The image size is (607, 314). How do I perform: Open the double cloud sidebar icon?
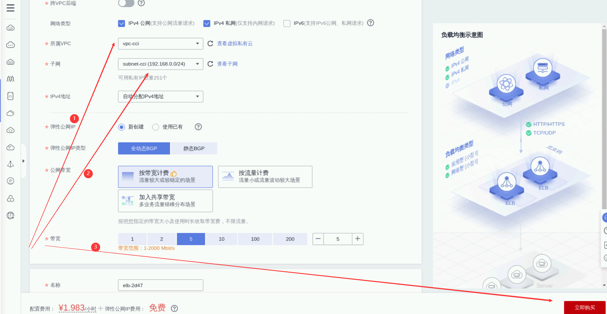[x=10, y=113]
